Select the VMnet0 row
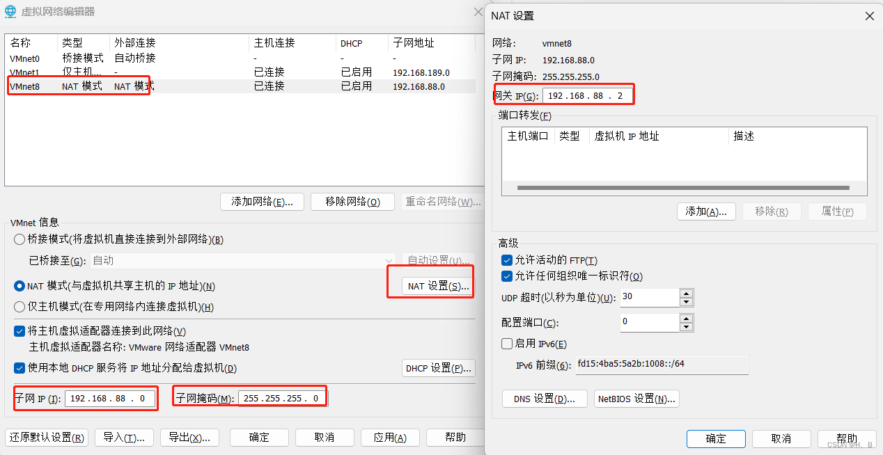883x455 pixels. [240, 58]
